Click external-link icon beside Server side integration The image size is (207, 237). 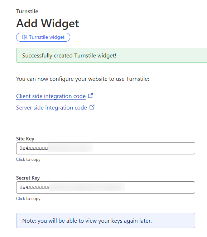[x=92, y=107]
